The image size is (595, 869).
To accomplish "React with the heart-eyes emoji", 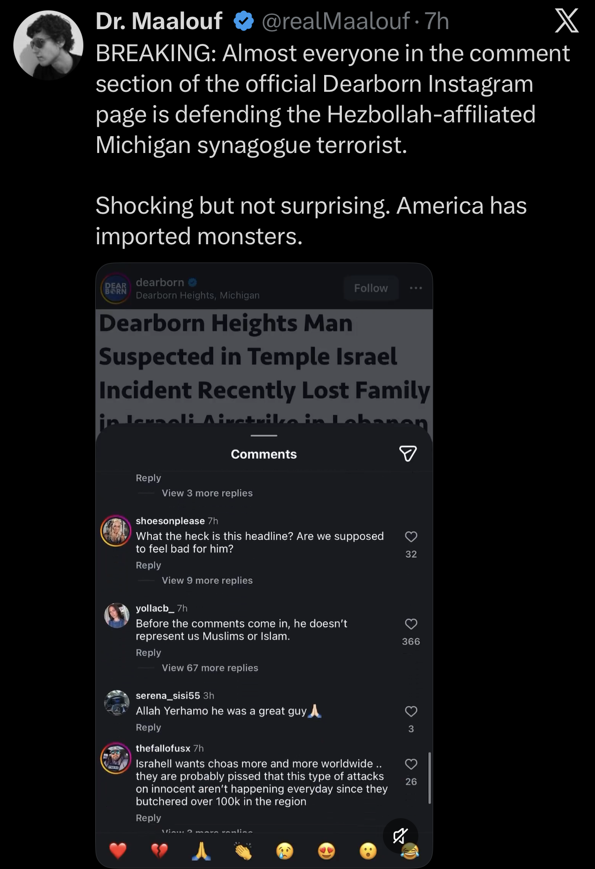I will coord(326,850).
